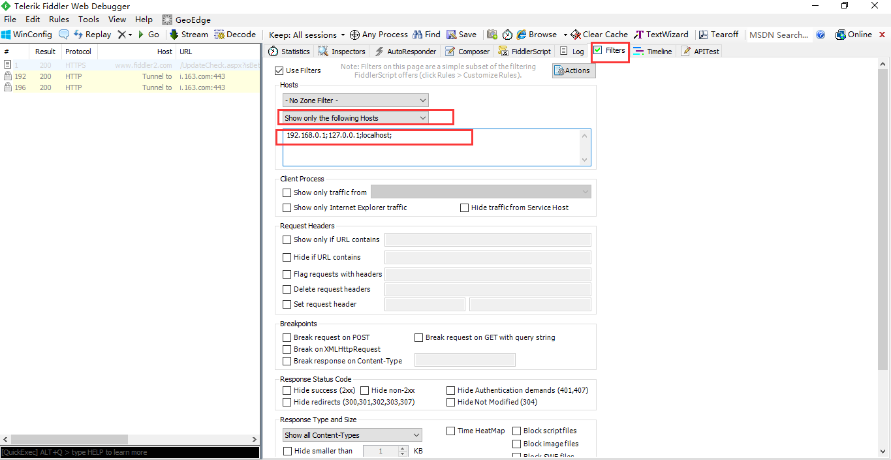Open WinConfig from the toolbar
This screenshot has width=891, height=460.
tap(27, 35)
